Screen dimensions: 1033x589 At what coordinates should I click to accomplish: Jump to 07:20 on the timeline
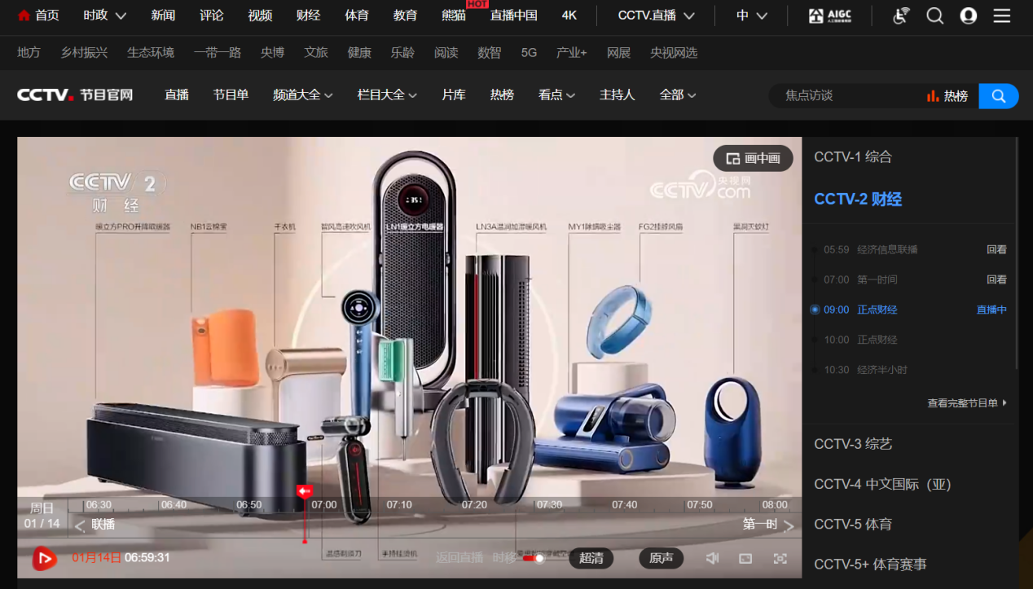[x=474, y=505]
